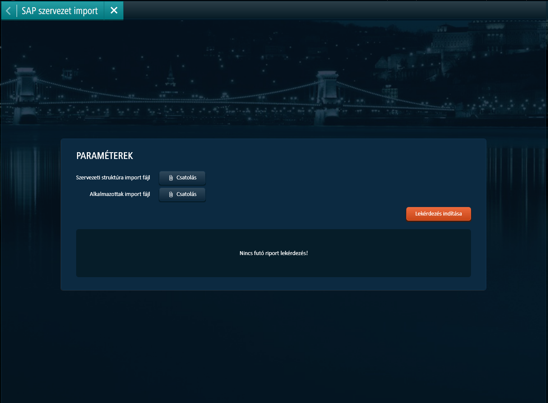The height and width of the screenshot is (403, 548).
Task: Start the query with Lekérdezés indítása
Action: tap(438, 214)
